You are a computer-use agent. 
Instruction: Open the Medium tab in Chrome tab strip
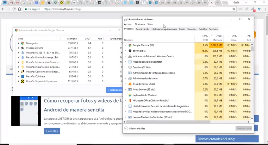(x=99, y=3)
